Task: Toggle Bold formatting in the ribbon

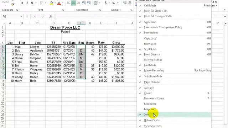Action: coord(22,3)
